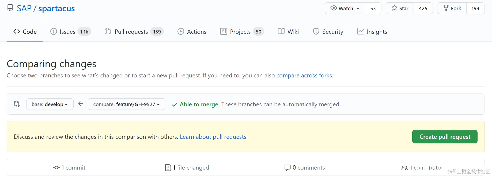Click the fork icon on Fork button
Screen dimensions: 492x176
(x=446, y=8)
